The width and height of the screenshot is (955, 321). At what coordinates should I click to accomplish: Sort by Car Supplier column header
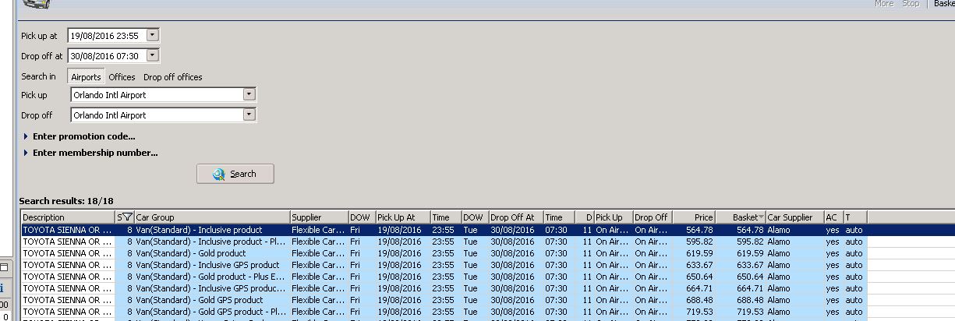point(794,217)
